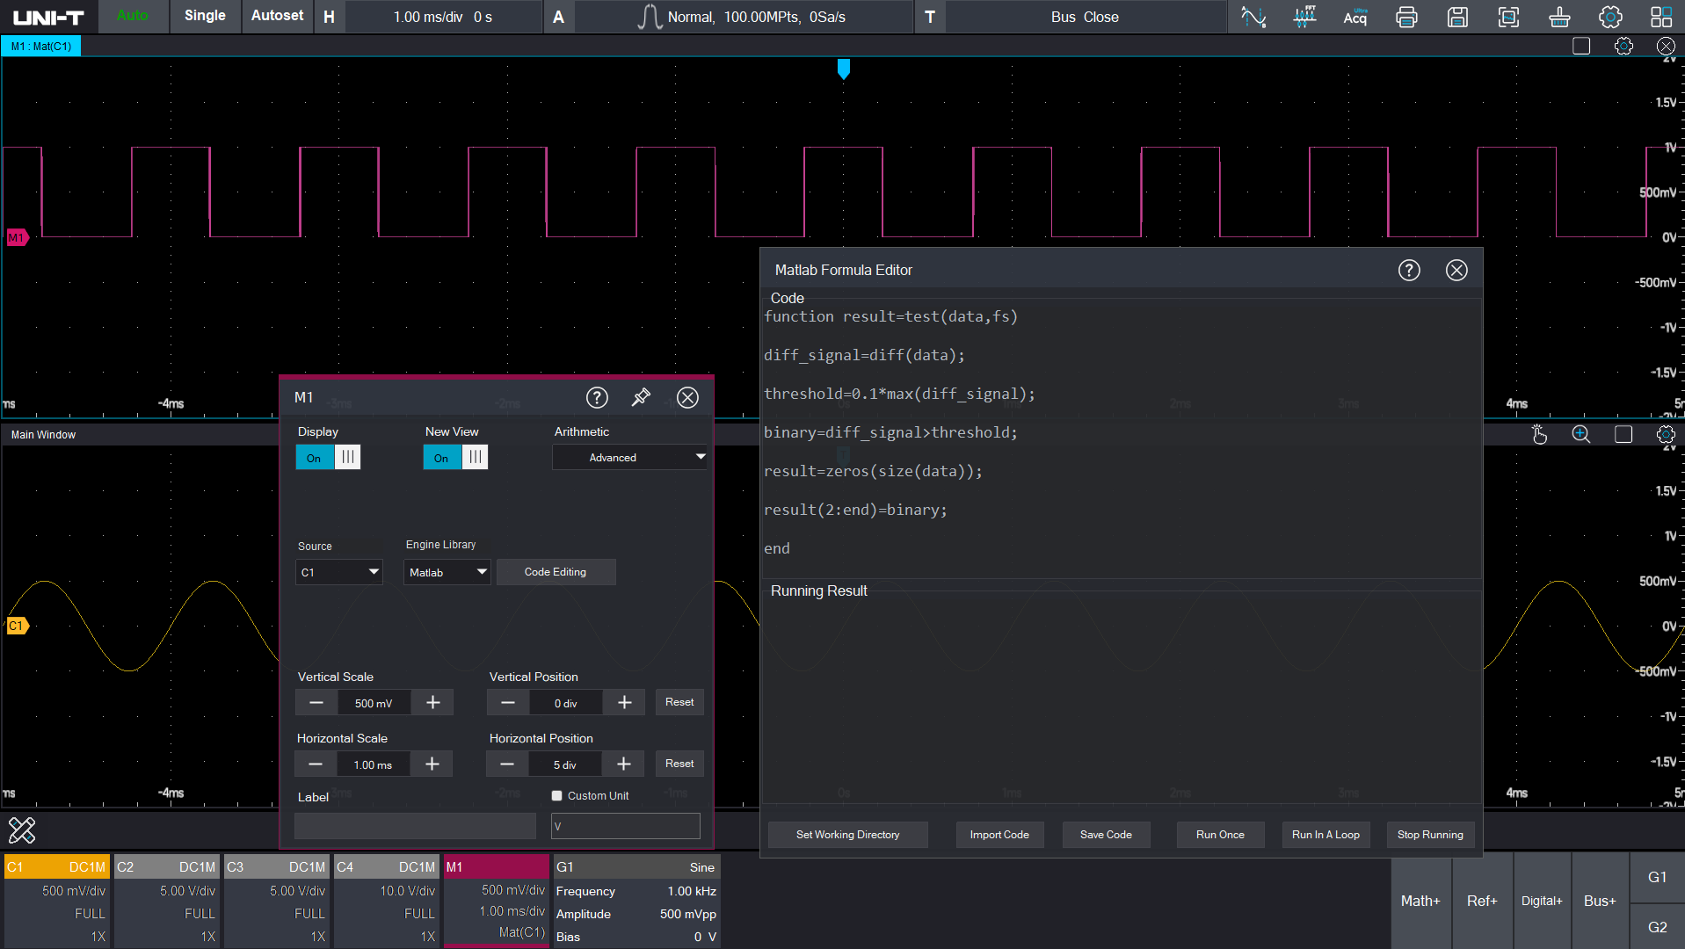Open the FFT analysis tool
This screenshot has width=1685, height=949.
(x=1304, y=17)
